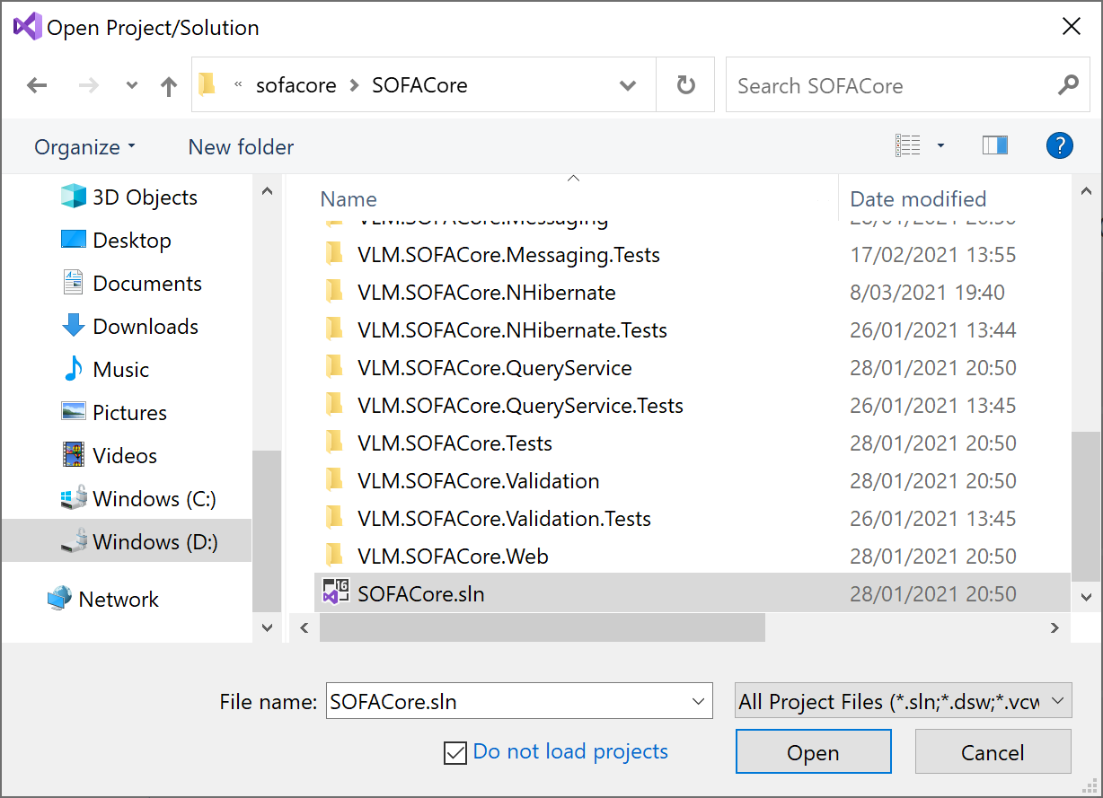Select the SOFACore.sln file

pos(692,593)
